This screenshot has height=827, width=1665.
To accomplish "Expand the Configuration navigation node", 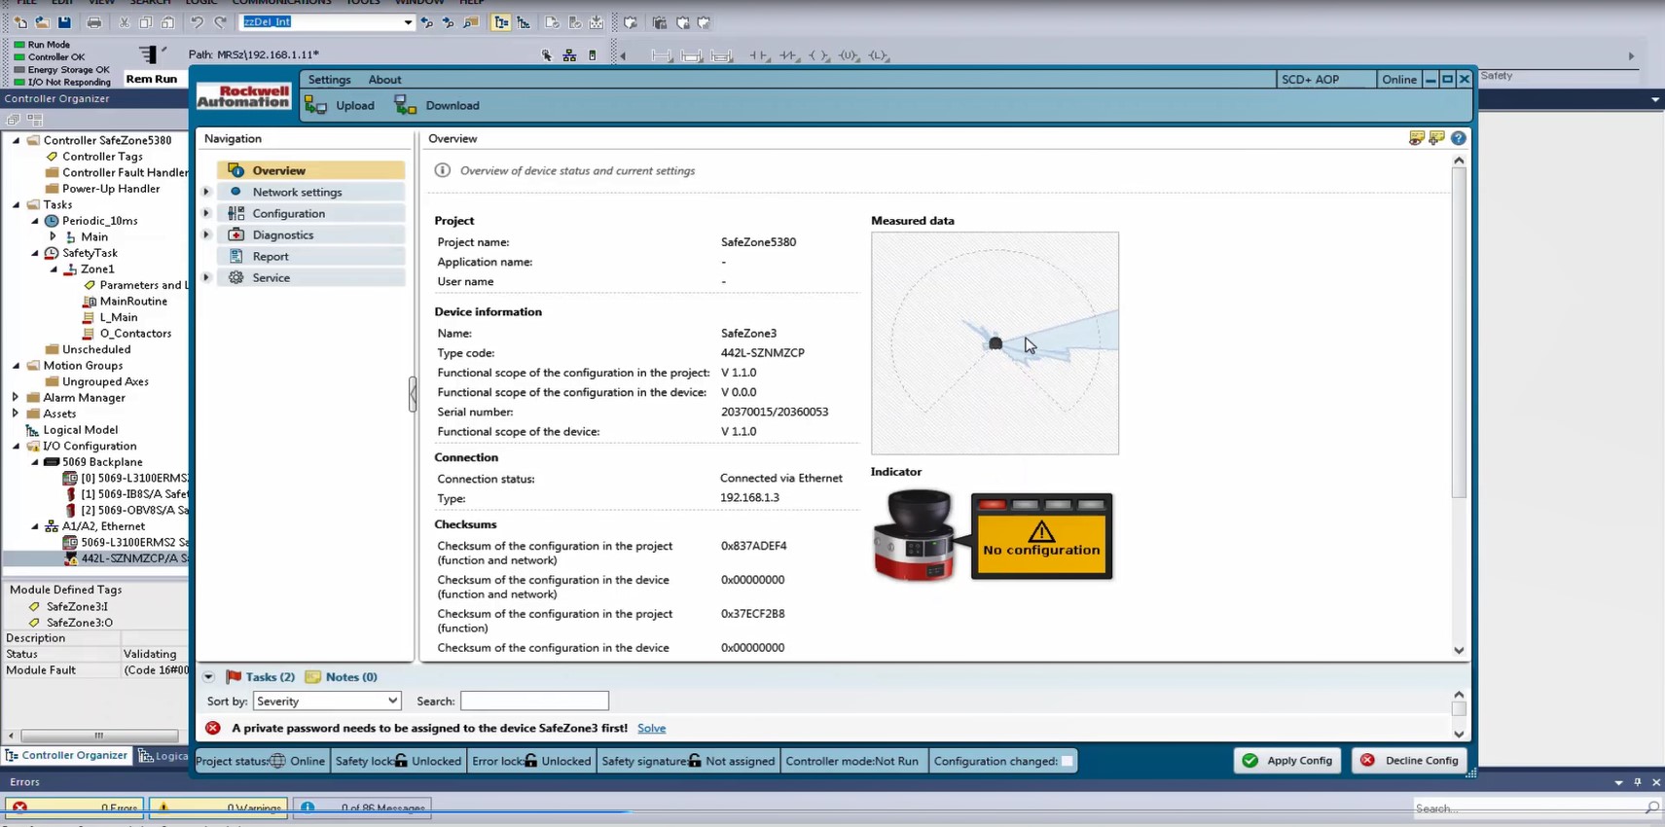I will [206, 213].
